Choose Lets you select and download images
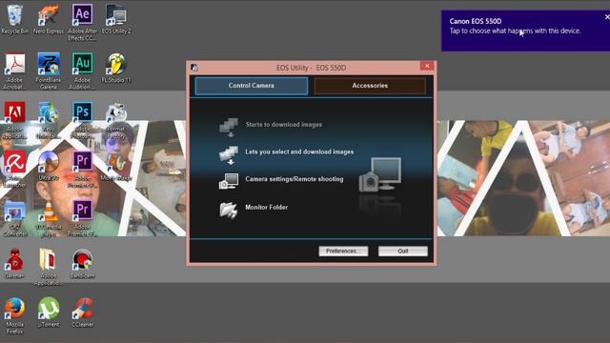The width and height of the screenshot is (610, 343). 286,153
